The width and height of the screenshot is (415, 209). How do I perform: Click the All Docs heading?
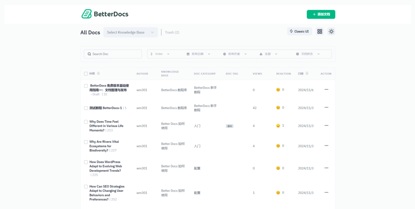[90, 32]
